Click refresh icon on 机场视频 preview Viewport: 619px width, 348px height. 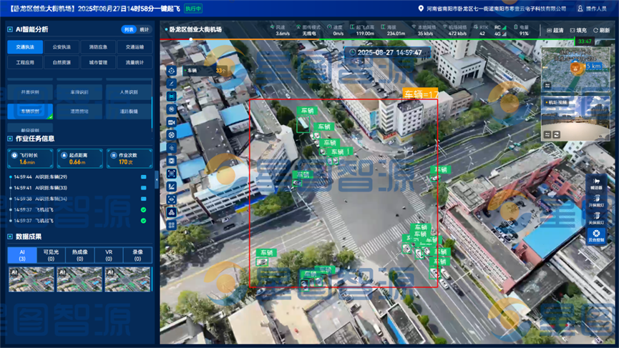click(x=556, y=135)
